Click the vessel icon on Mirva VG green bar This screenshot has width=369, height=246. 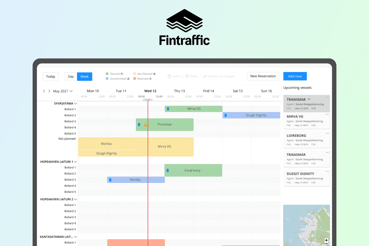click(x=168, y=109)
